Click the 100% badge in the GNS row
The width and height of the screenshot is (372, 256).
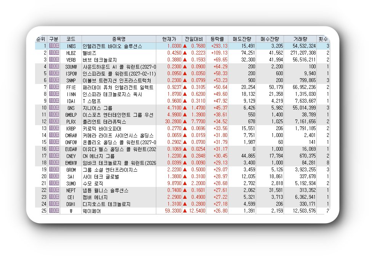pos(54,108)
